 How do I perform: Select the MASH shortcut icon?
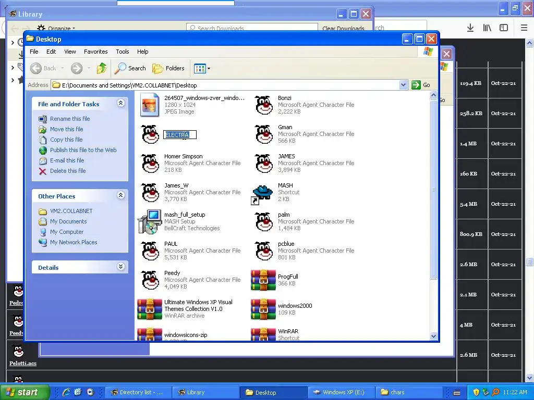pos(262,194)
